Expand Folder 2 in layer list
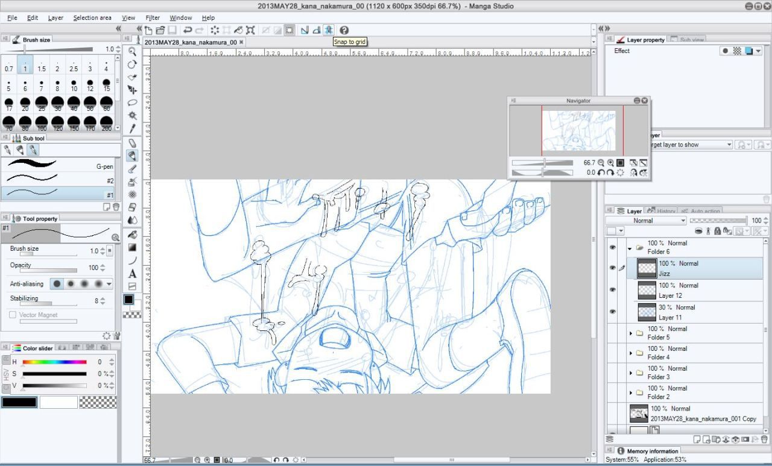772x466 pixels. (631, 393)
